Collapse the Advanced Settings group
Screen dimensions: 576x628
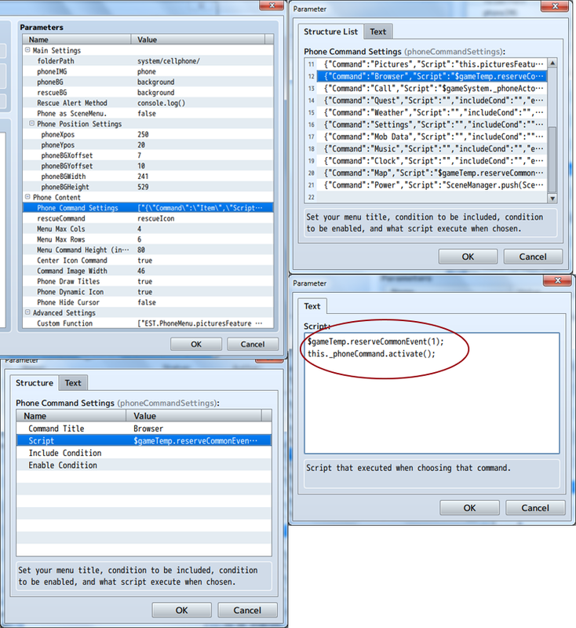[x=27, y=312]
